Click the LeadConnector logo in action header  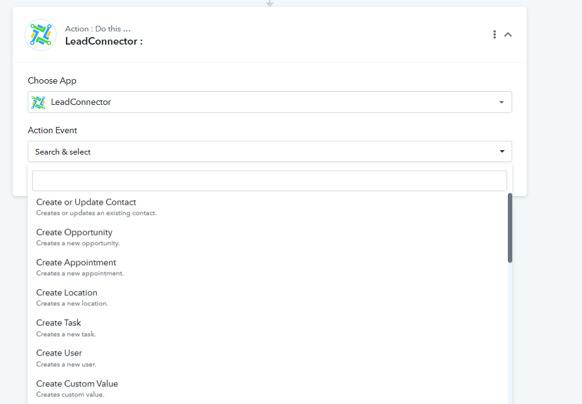pyautogui.click(x=40, y=35)
